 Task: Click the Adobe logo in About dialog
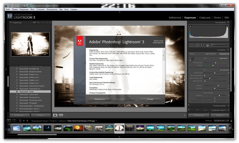point(79,41)
